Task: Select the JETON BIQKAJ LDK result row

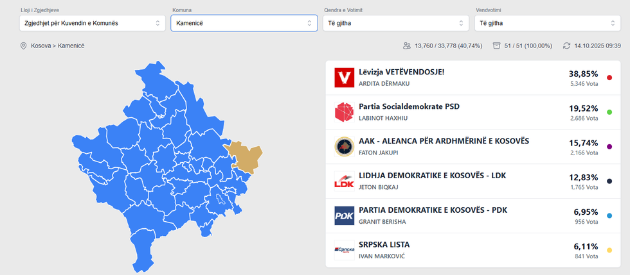Action: click(450, 181)
